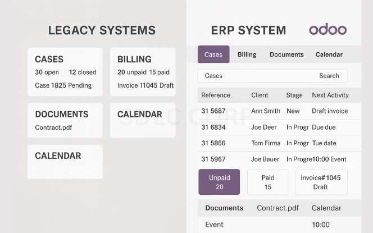Click Due due next activity

click(x=324, y=127)
